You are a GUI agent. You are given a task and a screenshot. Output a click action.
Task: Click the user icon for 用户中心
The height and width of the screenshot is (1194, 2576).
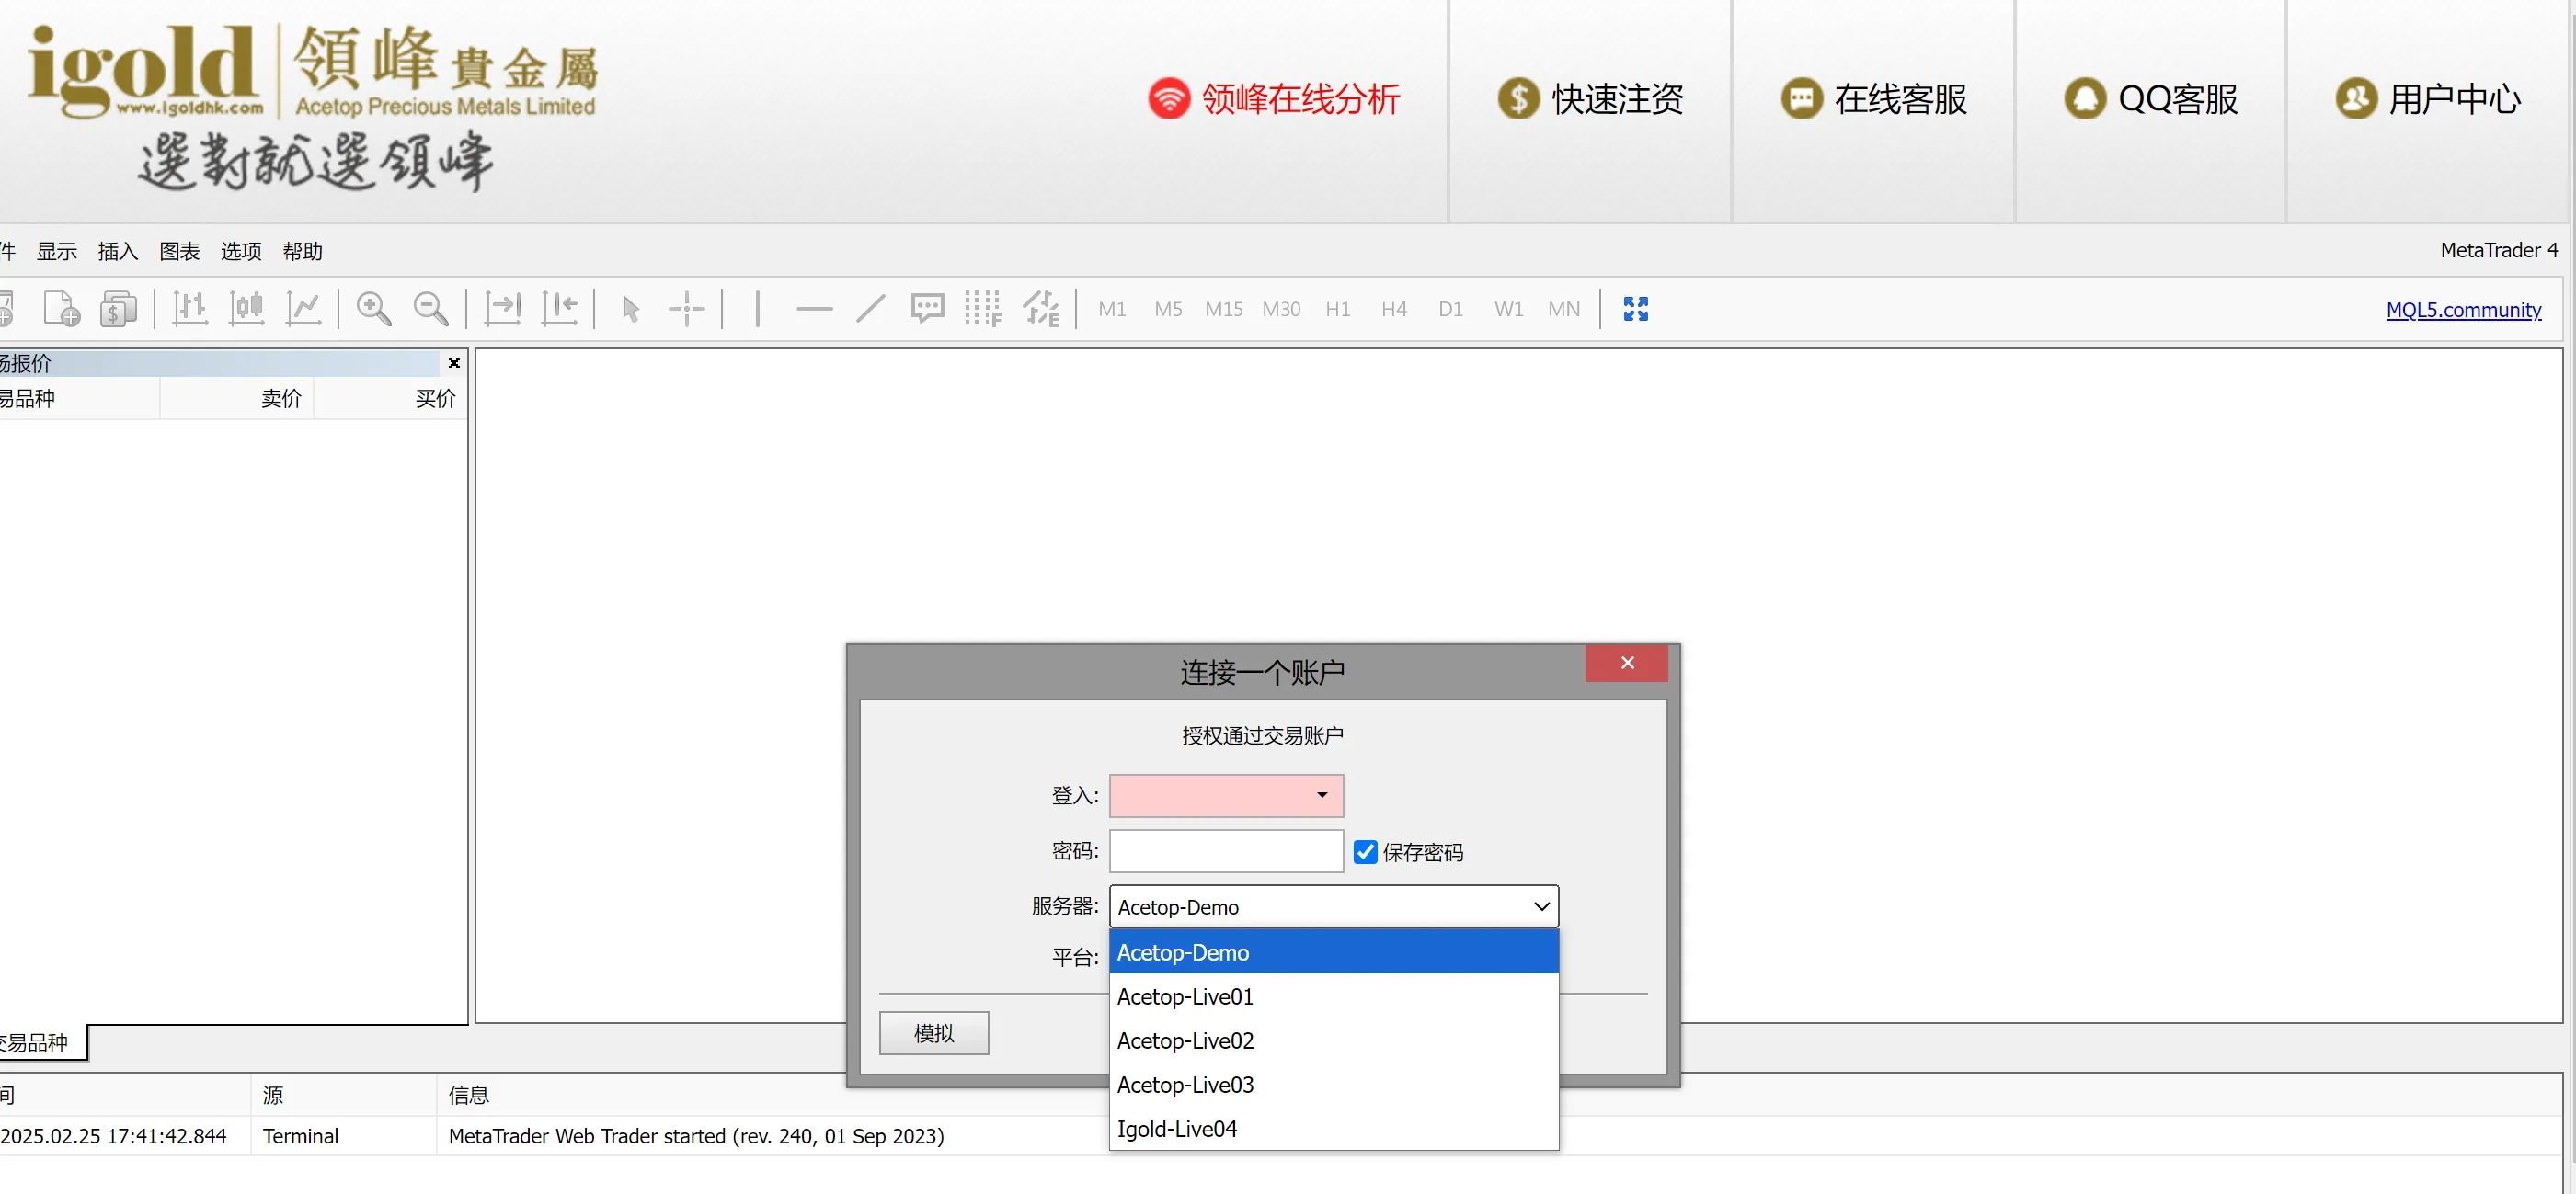[x=2356, y=98]
